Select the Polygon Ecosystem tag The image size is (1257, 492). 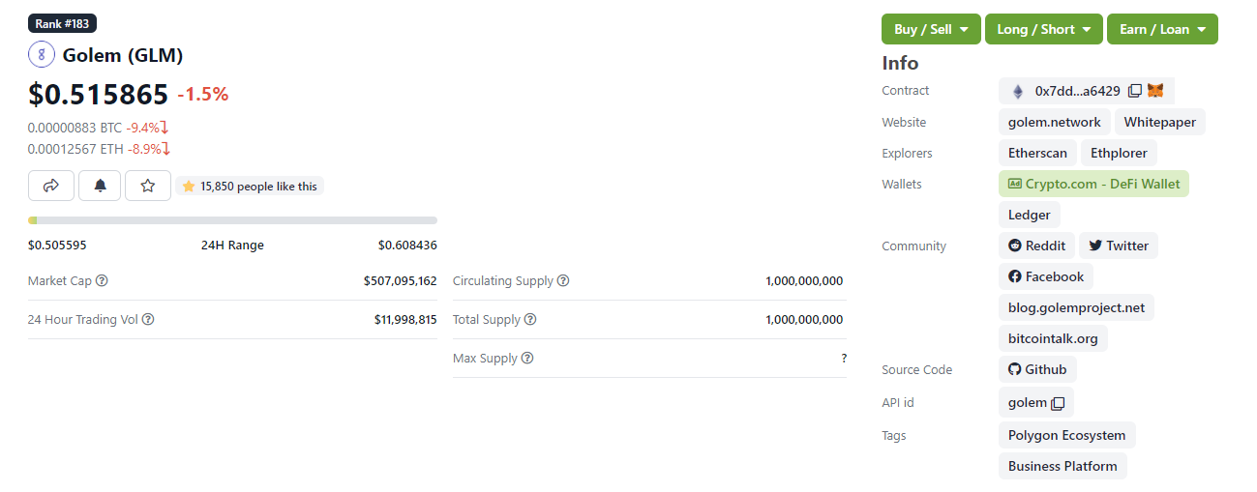1066,435
